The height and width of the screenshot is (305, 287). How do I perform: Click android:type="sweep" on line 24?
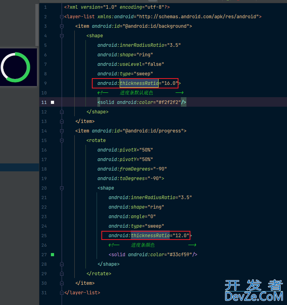tap(136, 226)
